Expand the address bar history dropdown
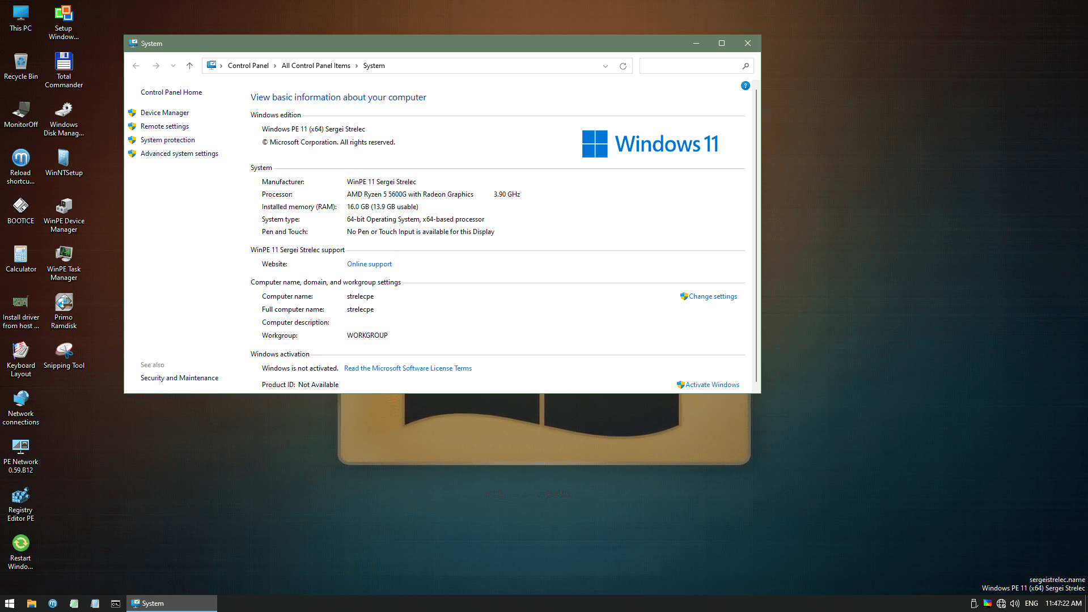The height and width of the screenshot is (612, 1088). [606, 66]
